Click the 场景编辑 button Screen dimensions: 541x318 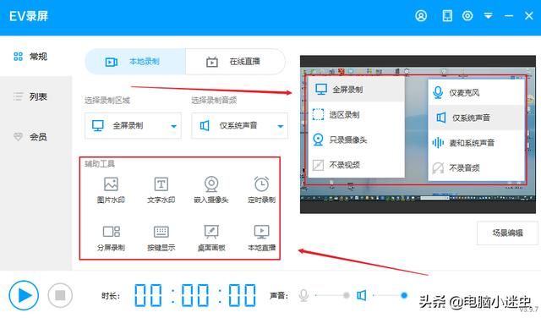(507, 233)
